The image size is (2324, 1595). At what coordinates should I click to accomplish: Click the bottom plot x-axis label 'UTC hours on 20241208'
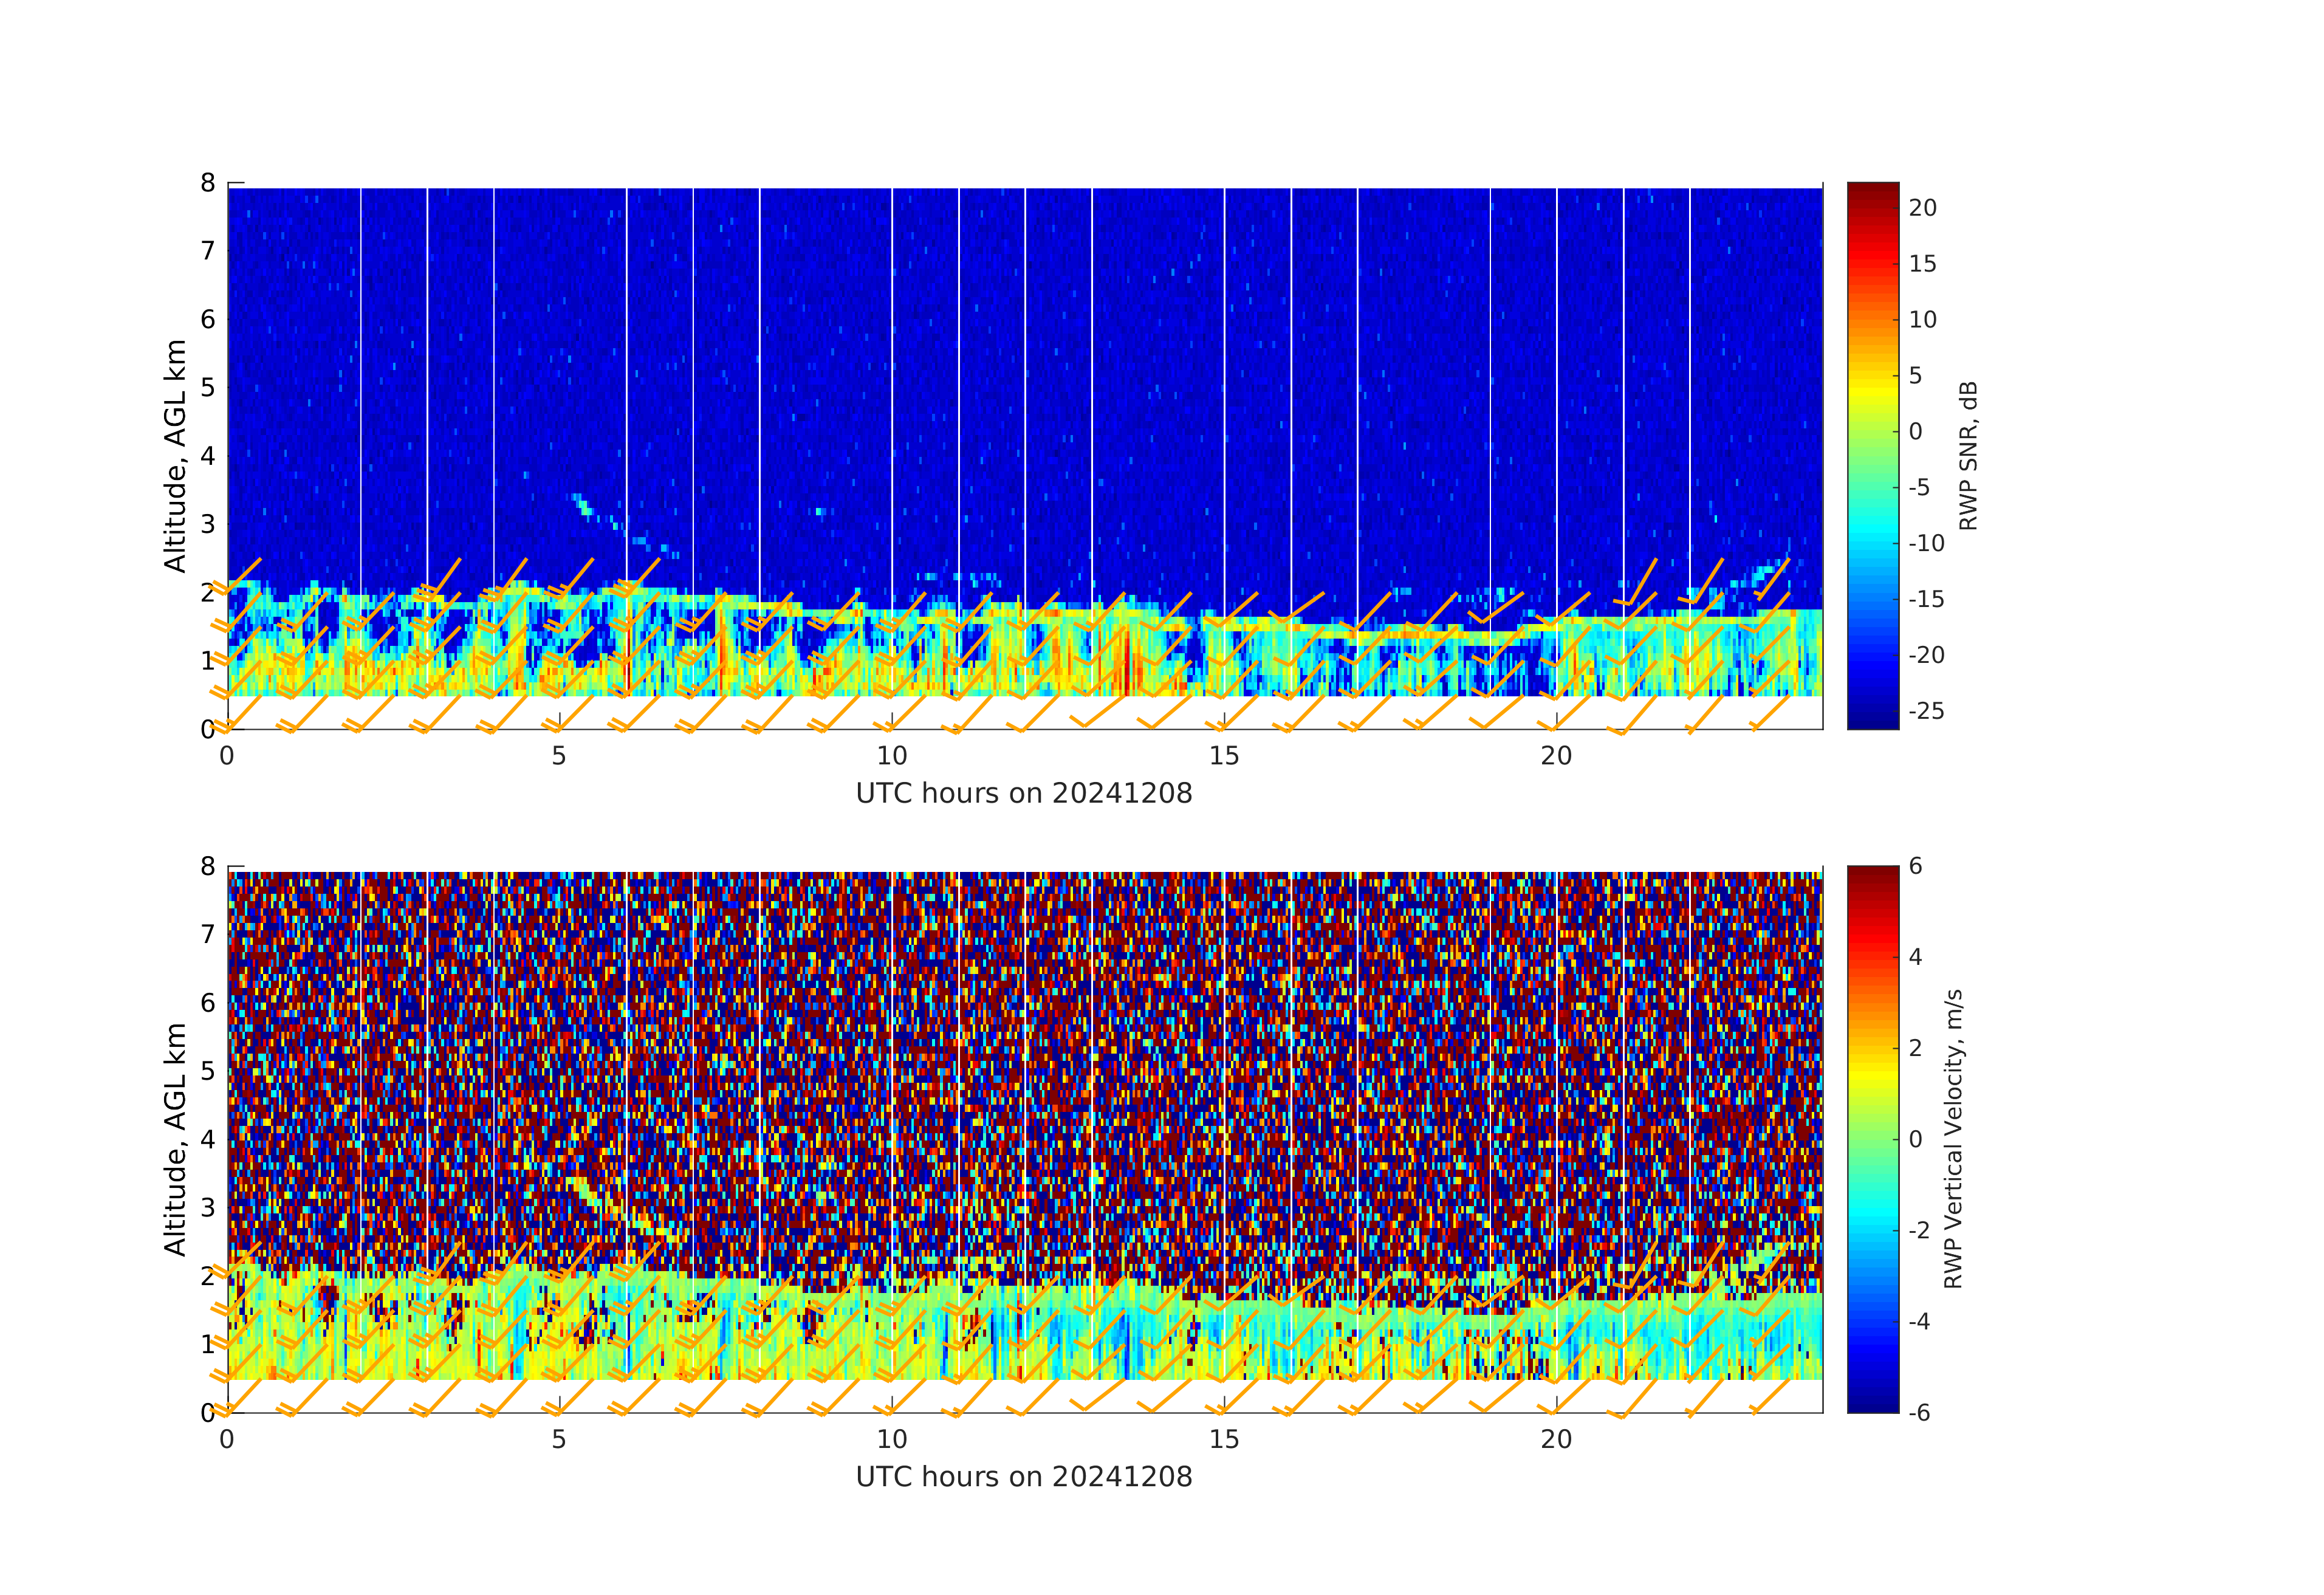(1024, 1477)
